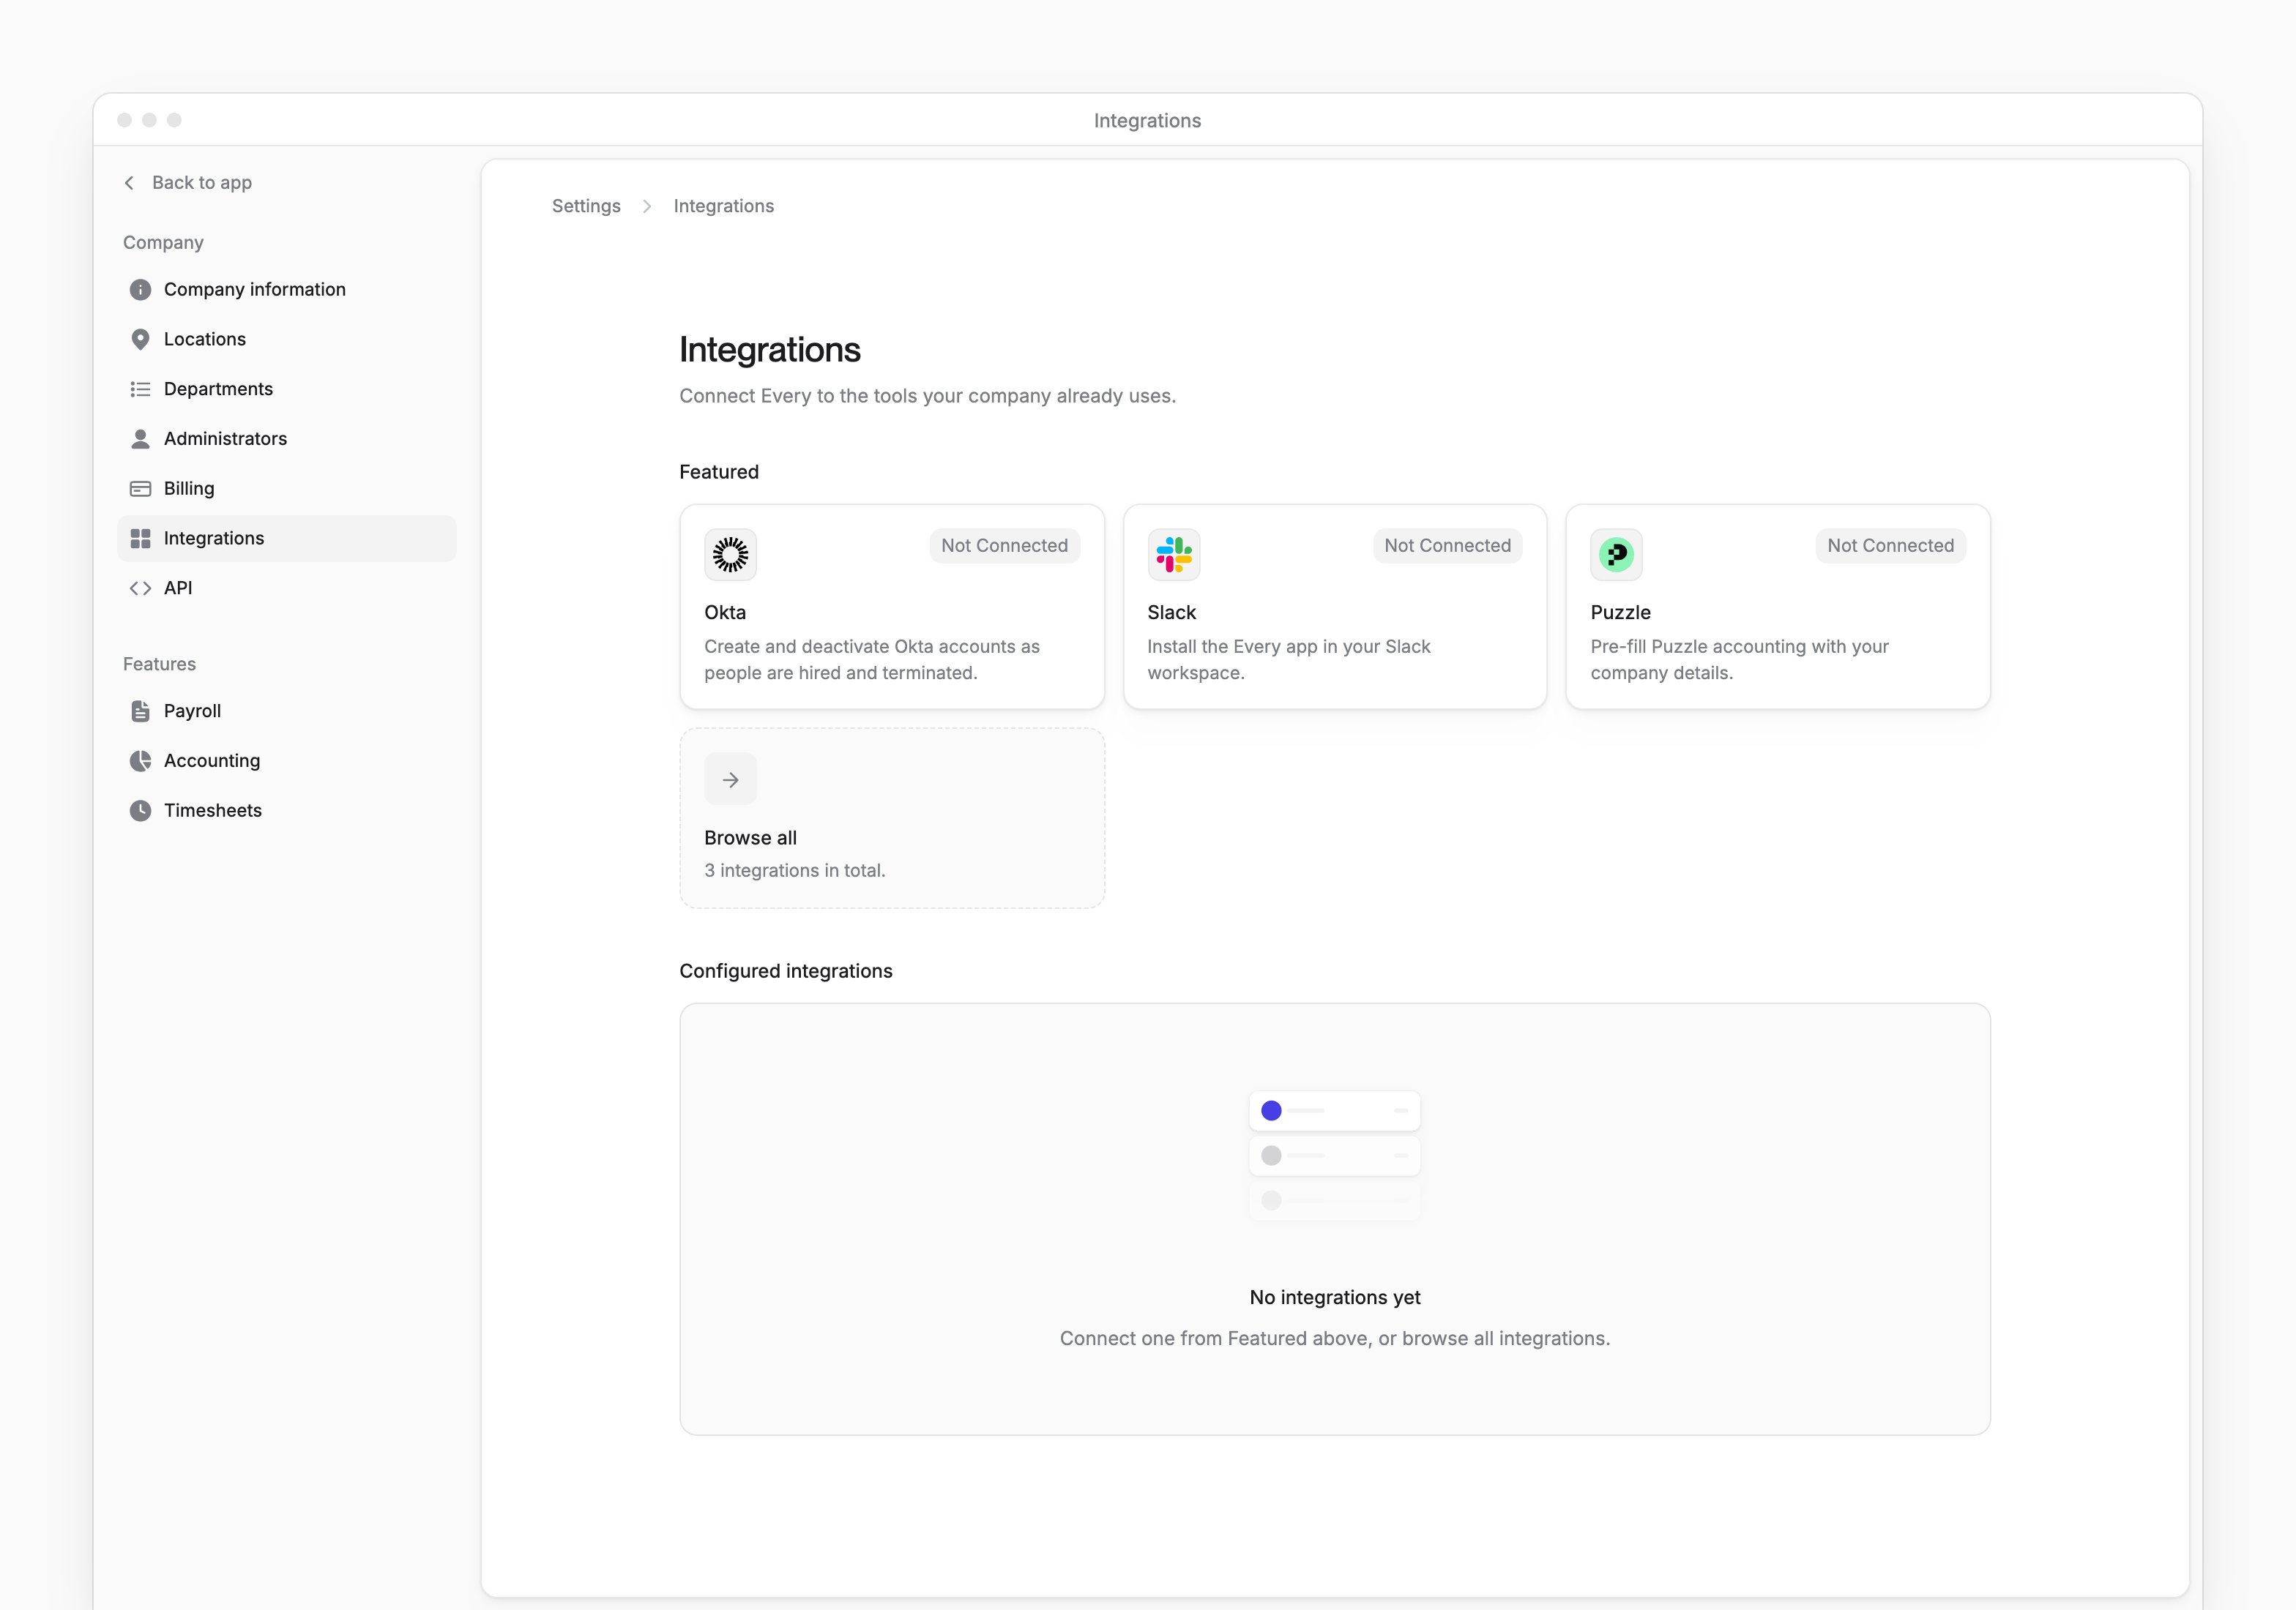Click the Timesheets clock icon

[x=140, y=811]
